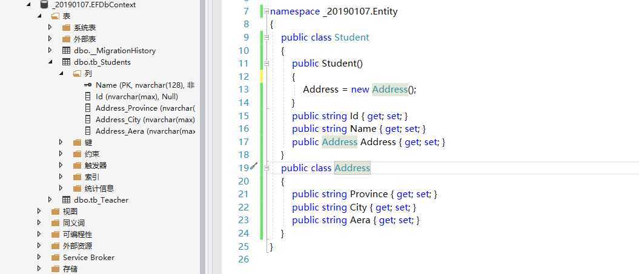Click the 外部表 folder icon
Screen dimensions: 639x274
[66, 39]
